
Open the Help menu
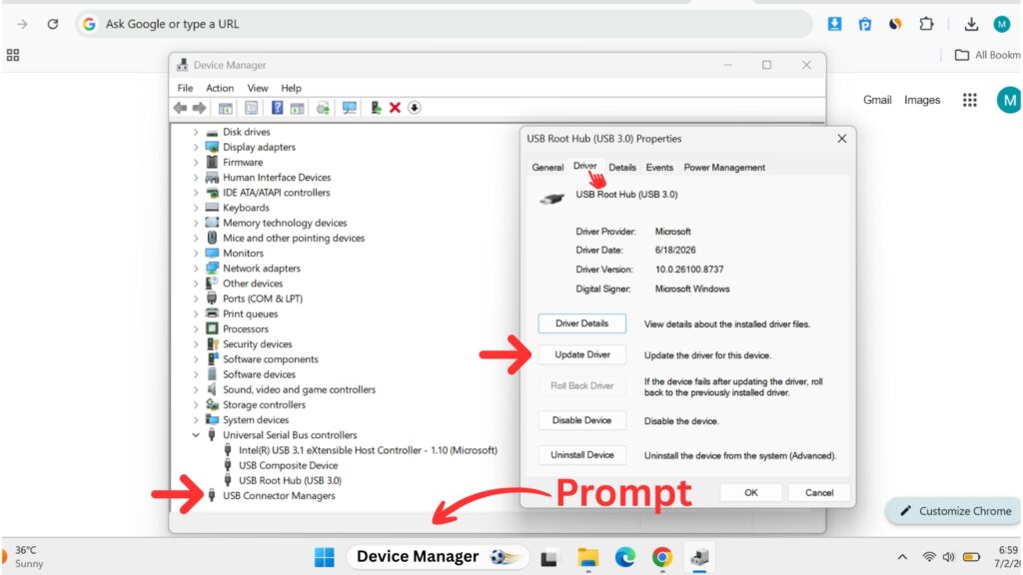(291, 88)
